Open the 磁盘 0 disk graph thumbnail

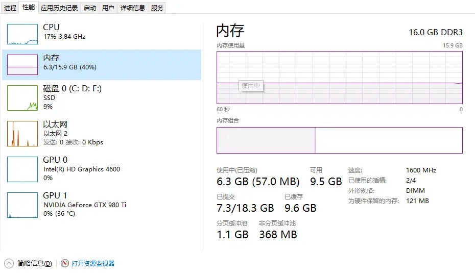click(x=22, y=98)
